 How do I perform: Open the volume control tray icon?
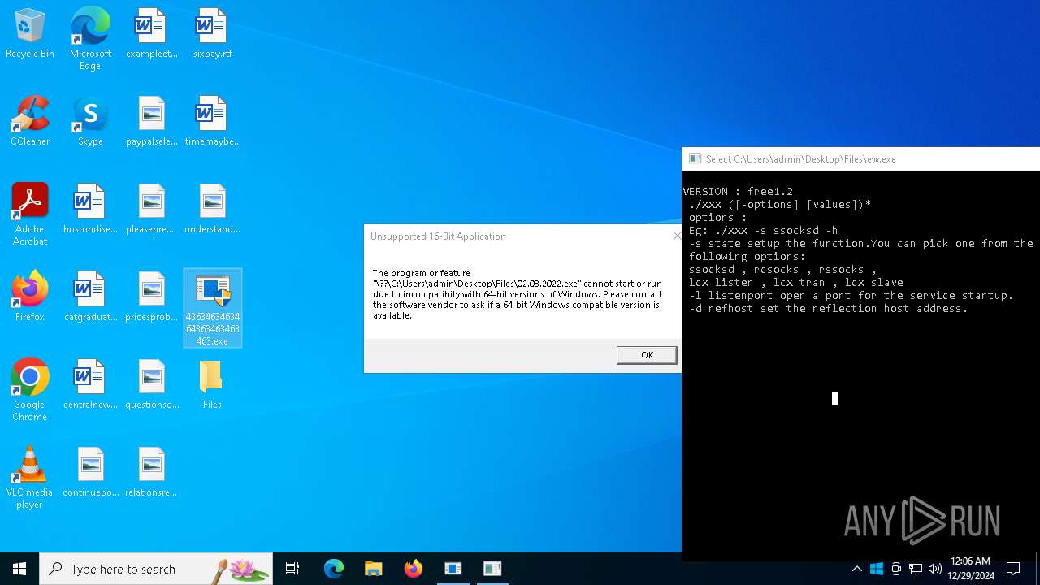point(935,569)
